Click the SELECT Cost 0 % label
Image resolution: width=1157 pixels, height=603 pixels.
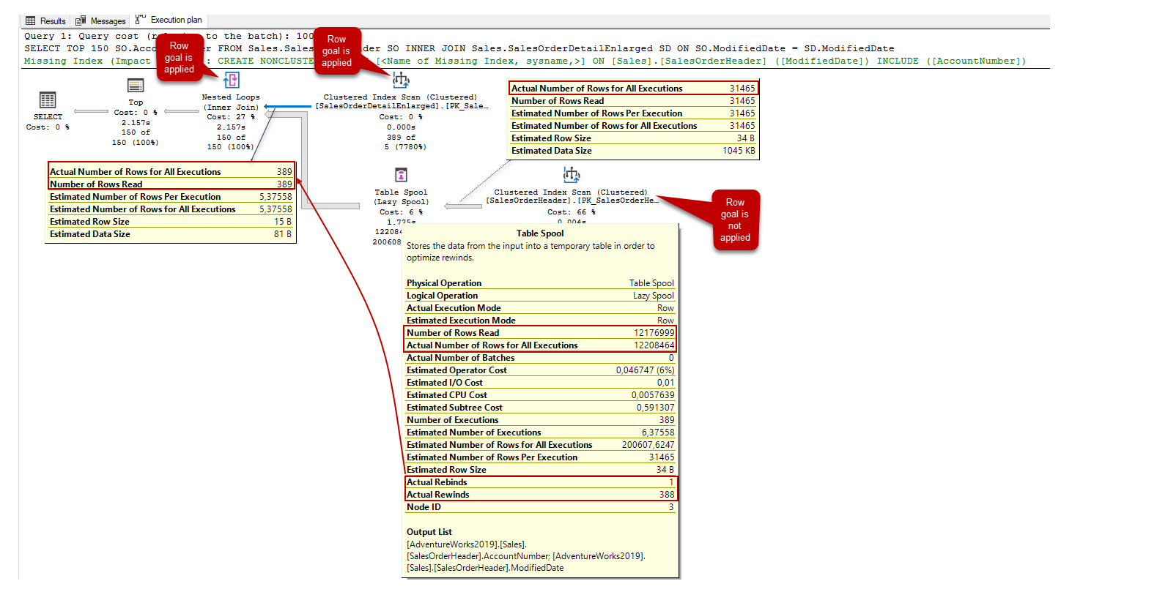coord(48,127)
